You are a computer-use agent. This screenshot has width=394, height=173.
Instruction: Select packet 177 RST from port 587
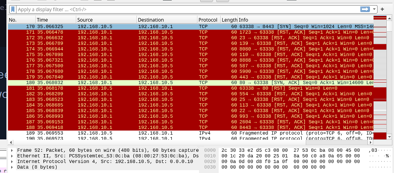coord(191,66)
